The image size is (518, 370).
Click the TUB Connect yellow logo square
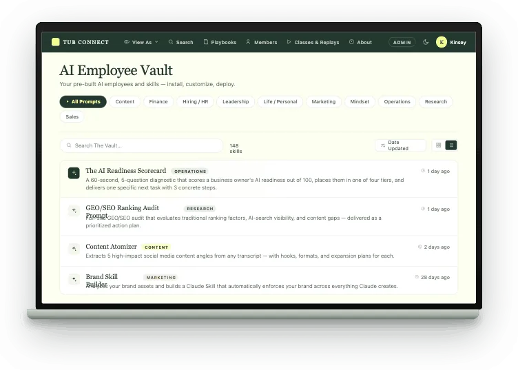coord(56,42)
